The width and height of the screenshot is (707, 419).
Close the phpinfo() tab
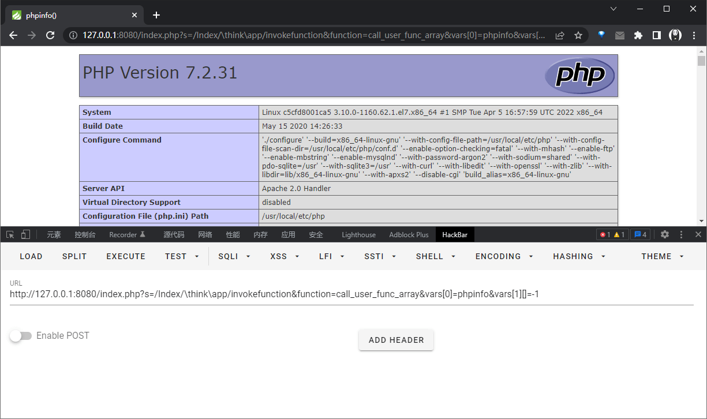pyautogui.click(x=134, y=15)
